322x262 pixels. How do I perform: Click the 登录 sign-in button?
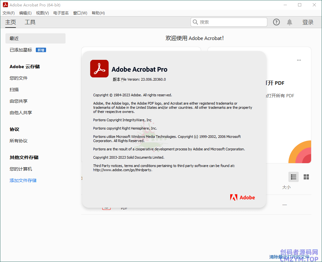pyautogui.click(x=308, y=22)
